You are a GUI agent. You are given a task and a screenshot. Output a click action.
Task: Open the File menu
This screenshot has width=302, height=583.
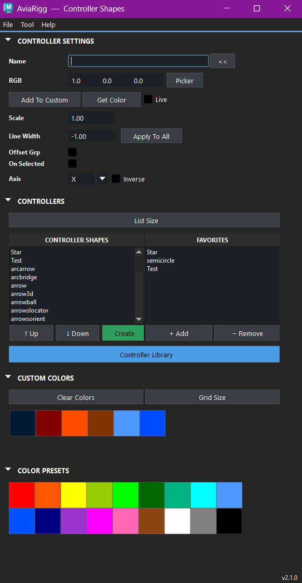coord(8,24)
